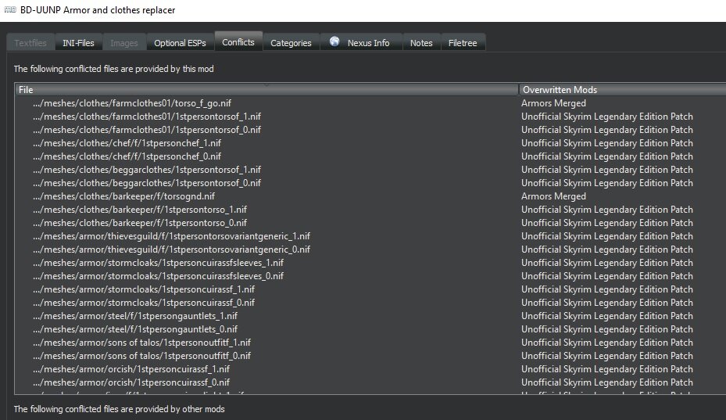Switch to the Filetree tab
Viewport: 726px width, 420px height.
(463, 43)
